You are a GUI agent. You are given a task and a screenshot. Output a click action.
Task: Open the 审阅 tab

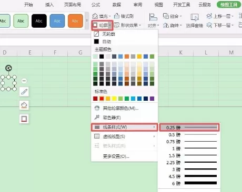(138, 5)
